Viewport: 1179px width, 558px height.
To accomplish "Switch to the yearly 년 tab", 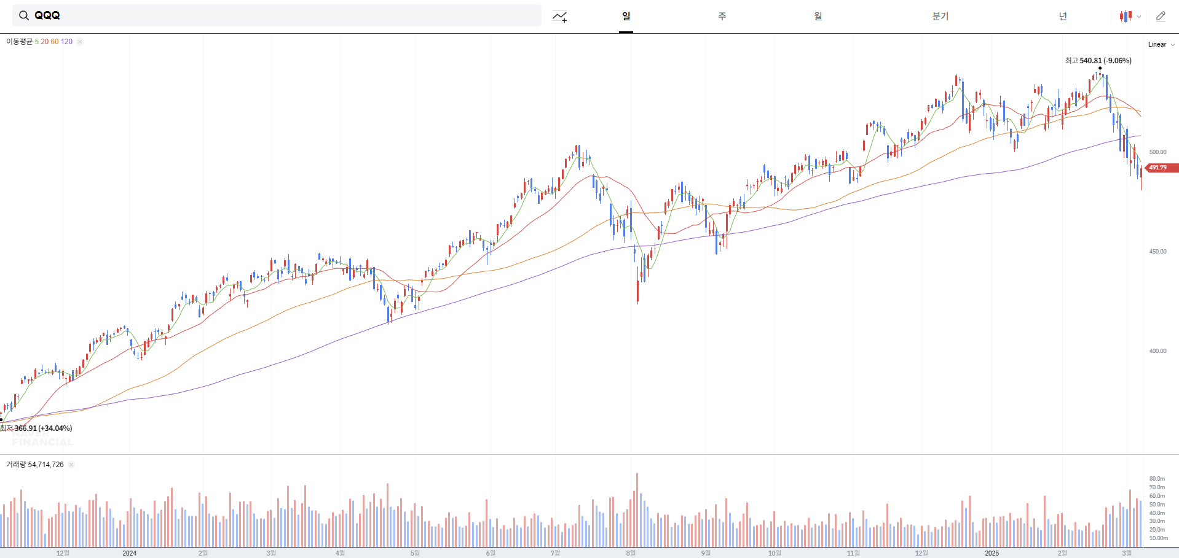I will [1063, 16].
